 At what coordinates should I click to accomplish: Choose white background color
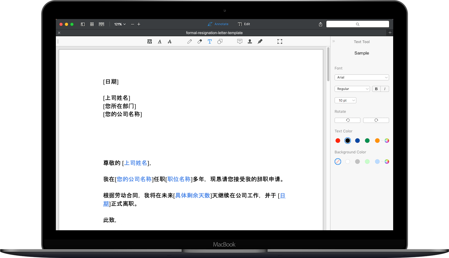point(348,162)
